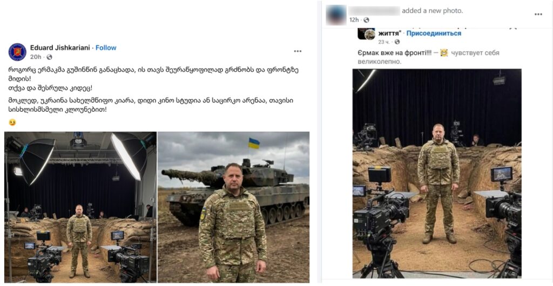The image size is (553, 286).
Task: Click the laughing emoji feeling icon
Action: tap(444, 53)
